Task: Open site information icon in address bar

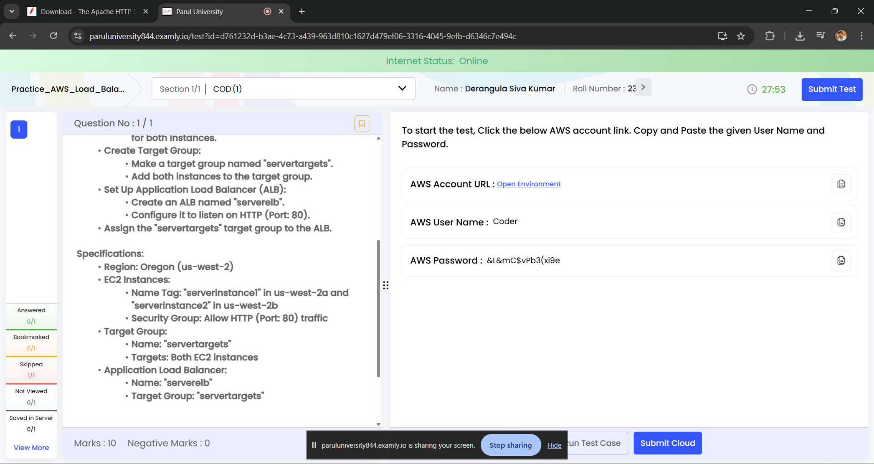Action: point(78,36)
